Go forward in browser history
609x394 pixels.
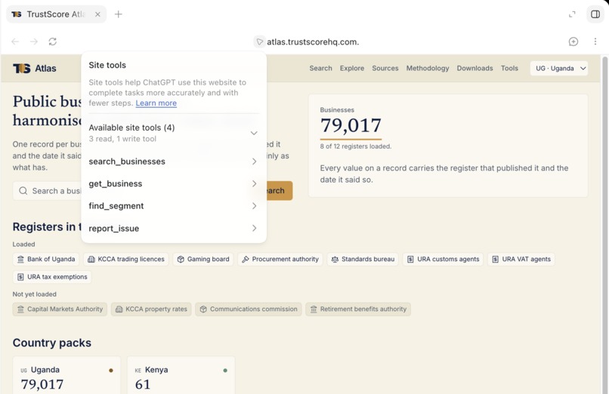click(x=34, y=42)
